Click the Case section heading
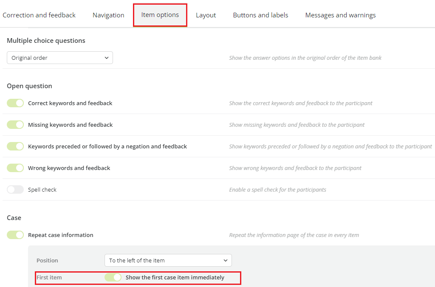The height and width of the screenshot is (287, 435). point(14,217)
